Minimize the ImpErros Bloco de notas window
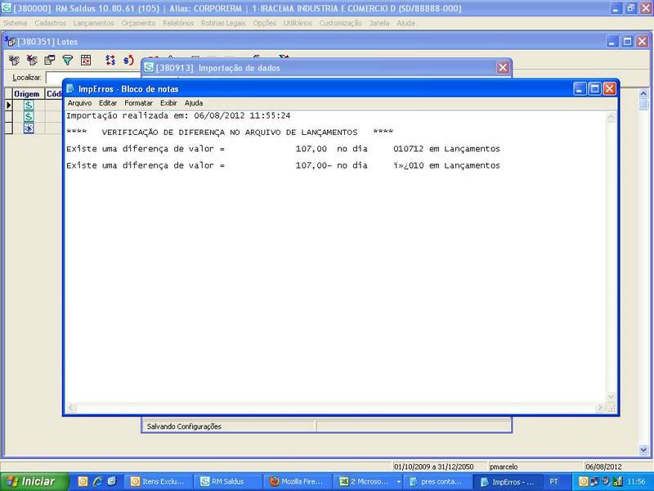Screen dimensions: 654x491 (x=580, y=88)
